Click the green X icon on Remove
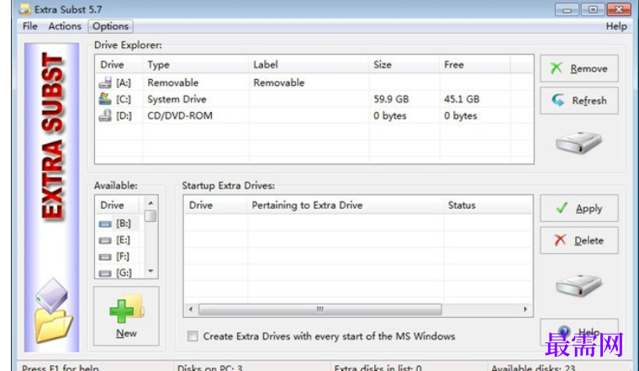This screenshot has height=371, width=639. click(557, 68)
